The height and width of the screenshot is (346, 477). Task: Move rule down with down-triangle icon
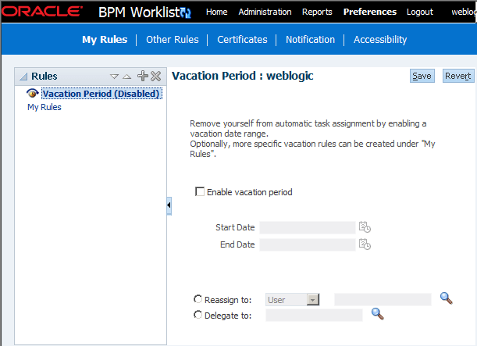[114, 77]
